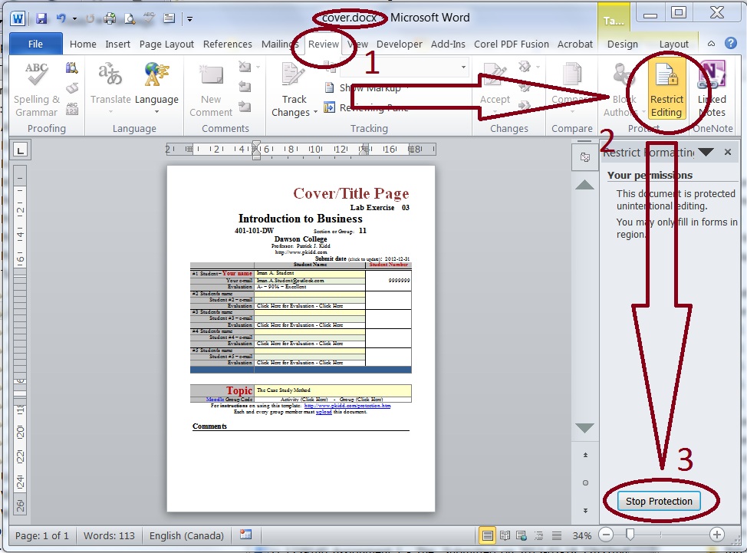This screenshot has height=553, width=747.
Task: Click the vertical scrollbar down arrow
Action: click(584, 428)
